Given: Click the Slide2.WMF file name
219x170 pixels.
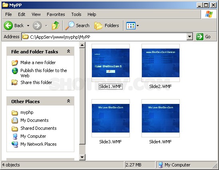Looking at the screenshot, I should click(x=161, y=86).
